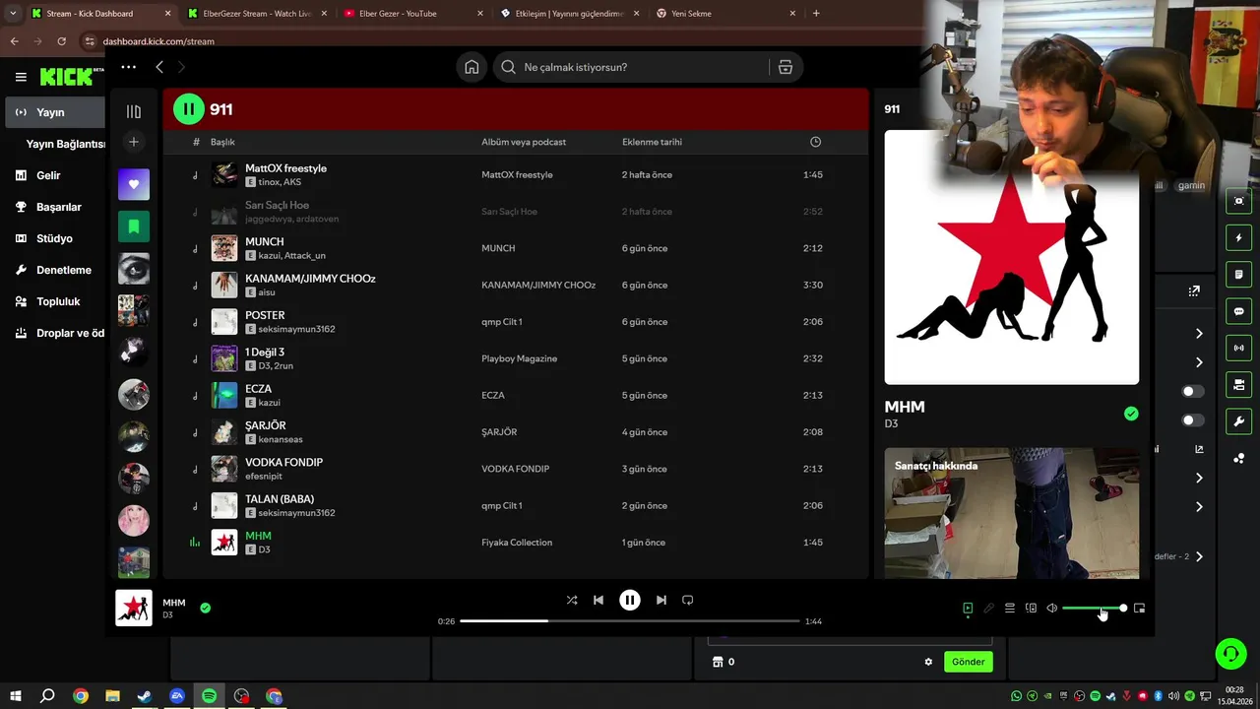Select KANAMAM/JIMMY CHOOz track title
1260x709 pixels.
[310, 279]
